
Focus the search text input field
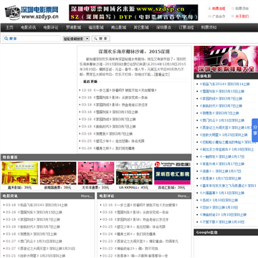point(32,39)
